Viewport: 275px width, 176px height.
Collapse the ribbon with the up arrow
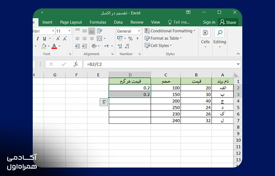238,54
